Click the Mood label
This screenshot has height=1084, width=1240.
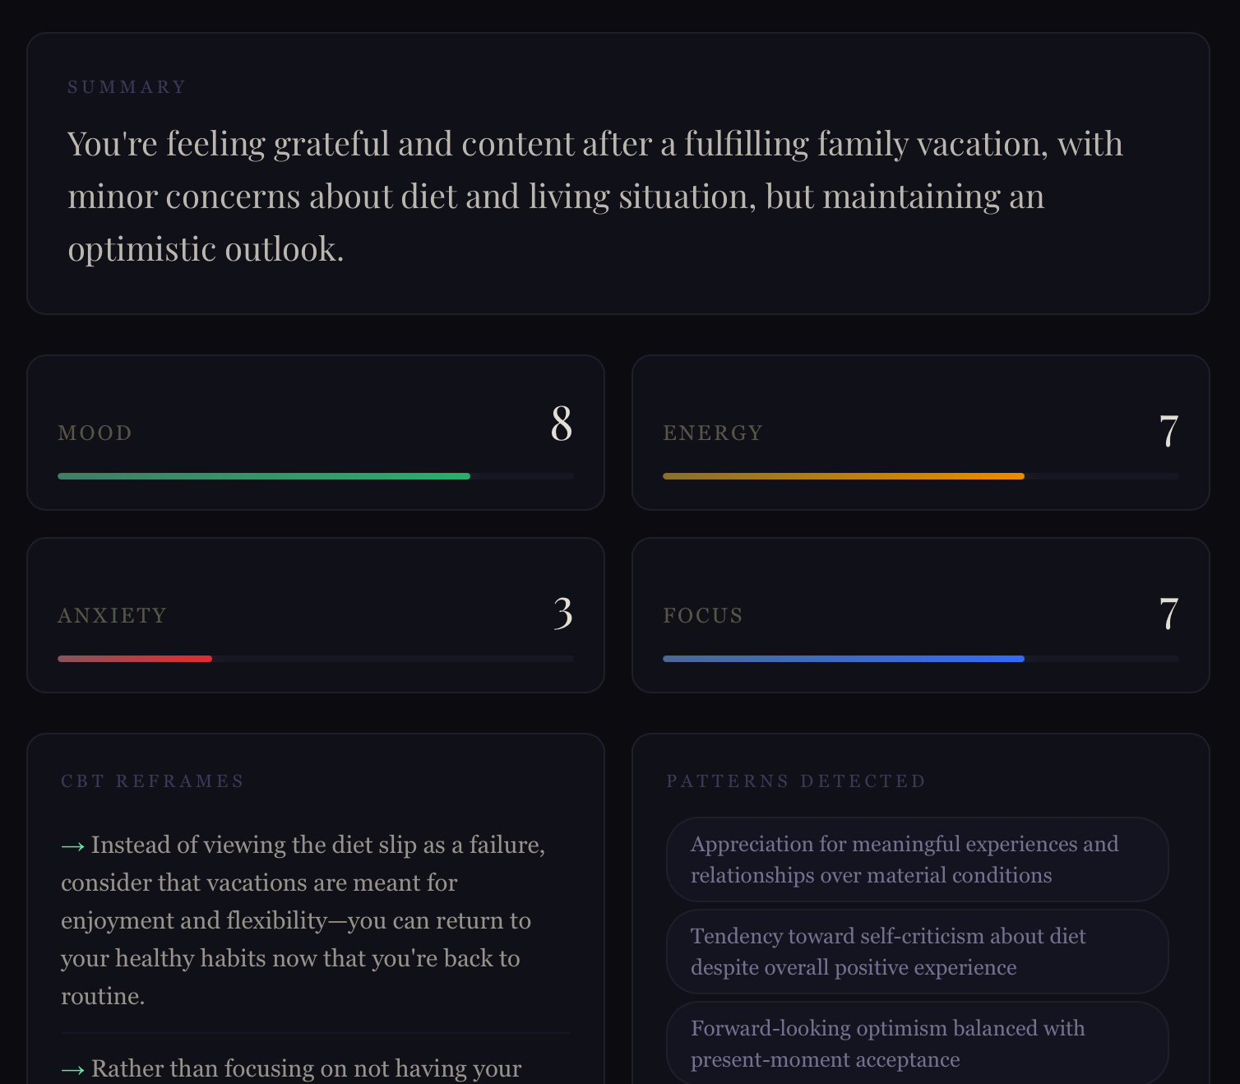[95, 433]
